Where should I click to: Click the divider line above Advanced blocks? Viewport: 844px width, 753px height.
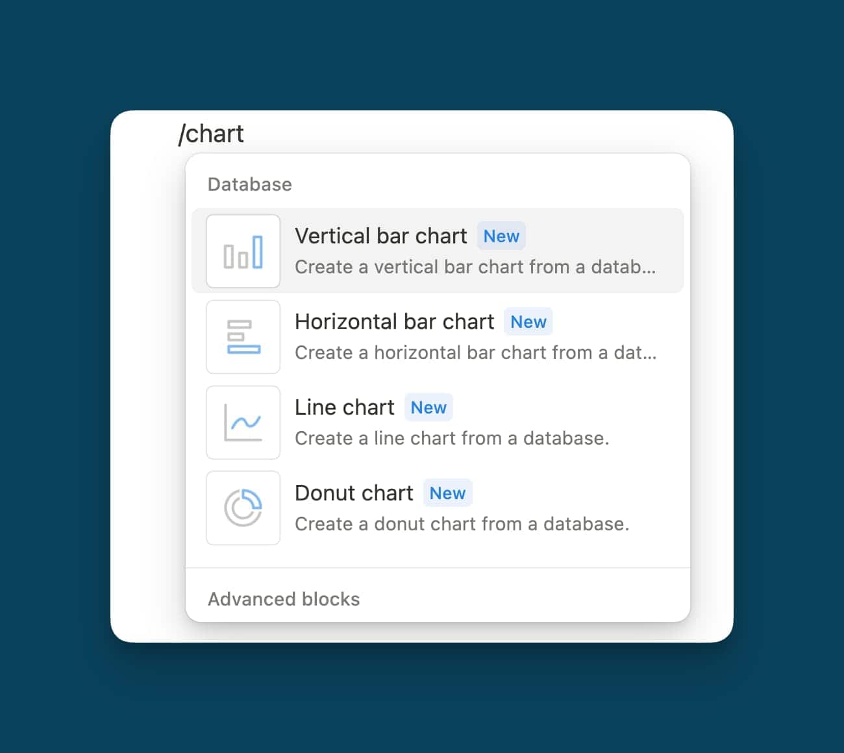(438, 568)
